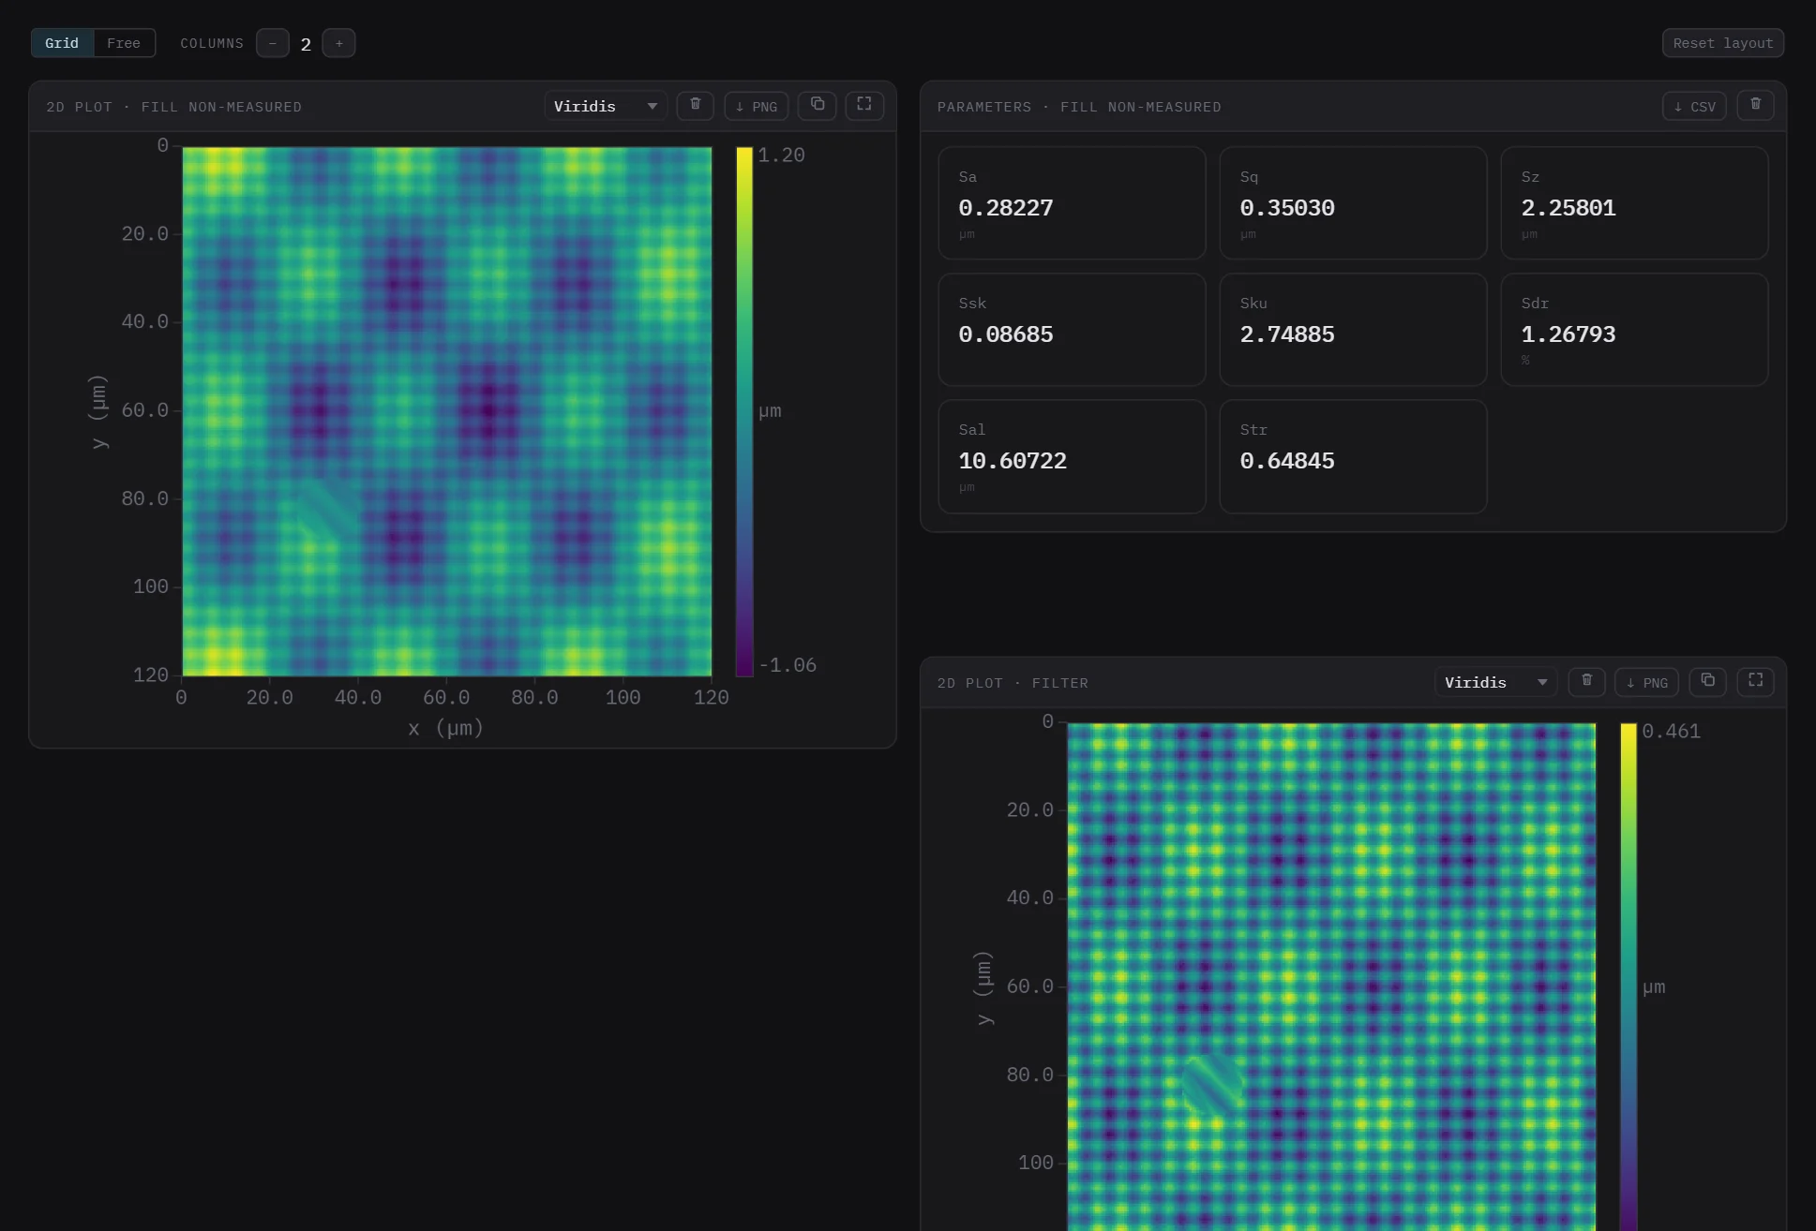The height and width of the screenshot is (1231, 1816).
Task: Select the Sal value 10.60722
Action: (x=1013, y=461)
